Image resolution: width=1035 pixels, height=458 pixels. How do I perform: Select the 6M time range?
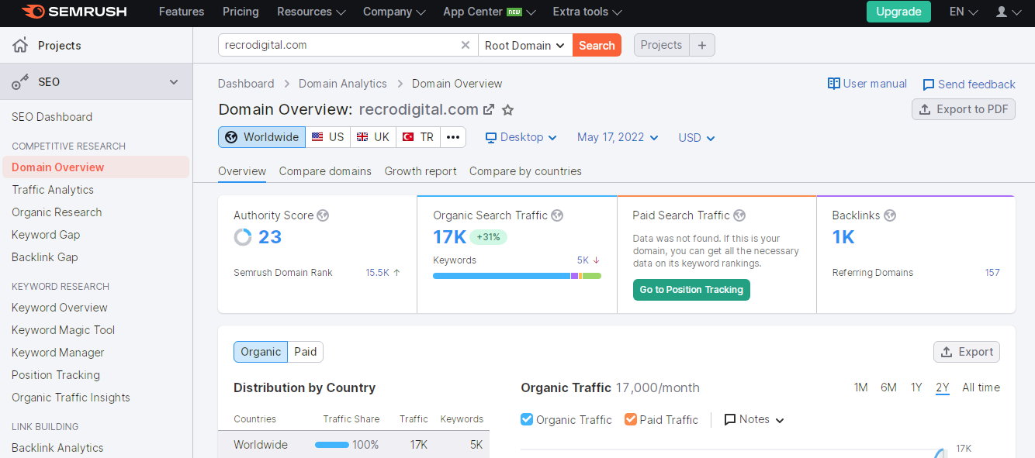click(888, 387)
